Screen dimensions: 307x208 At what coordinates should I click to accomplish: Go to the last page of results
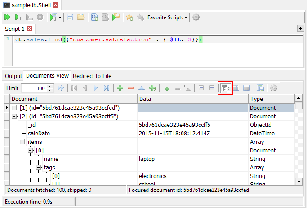[107, 88]
